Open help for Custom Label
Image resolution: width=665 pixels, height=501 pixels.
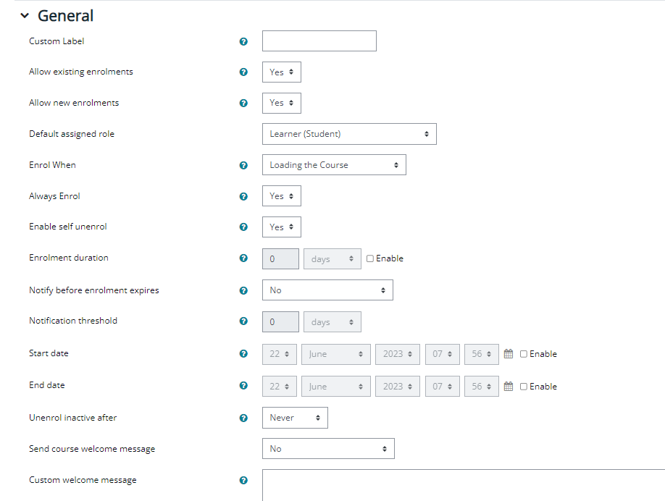click(x=243, y=41)
